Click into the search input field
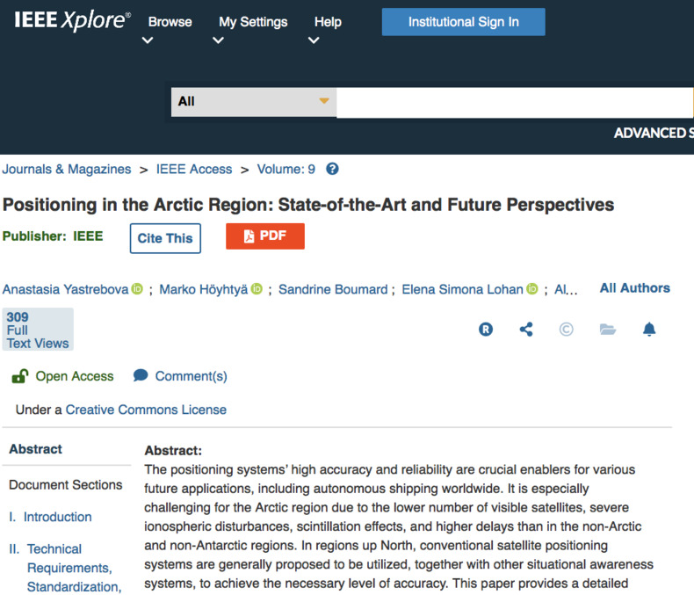The width and height of the screenshot is (694, 595). click(515, 103)
